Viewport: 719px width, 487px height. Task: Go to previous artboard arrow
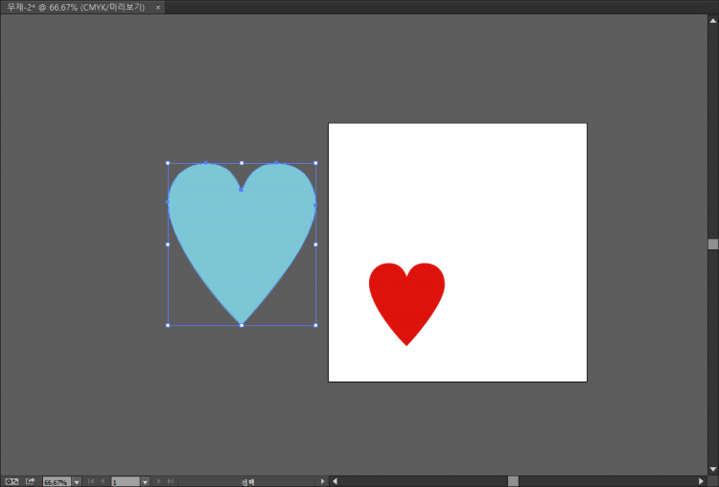coord(102,481)
